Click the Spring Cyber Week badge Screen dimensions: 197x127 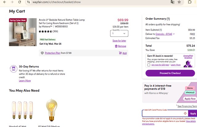coord(18,20)
